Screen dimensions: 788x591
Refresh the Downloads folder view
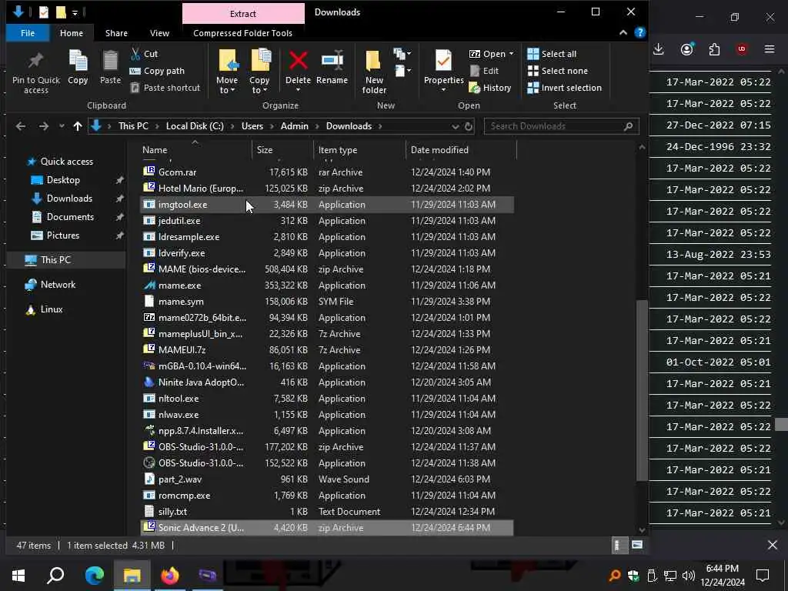click(469, 127)
